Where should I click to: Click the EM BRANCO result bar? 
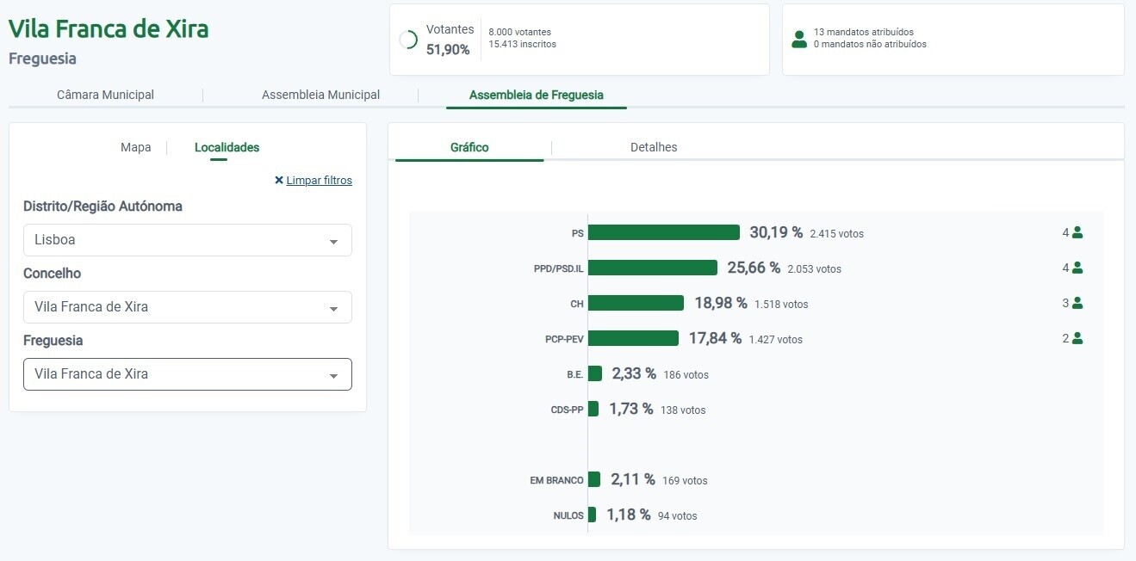[x=594, y=479]
